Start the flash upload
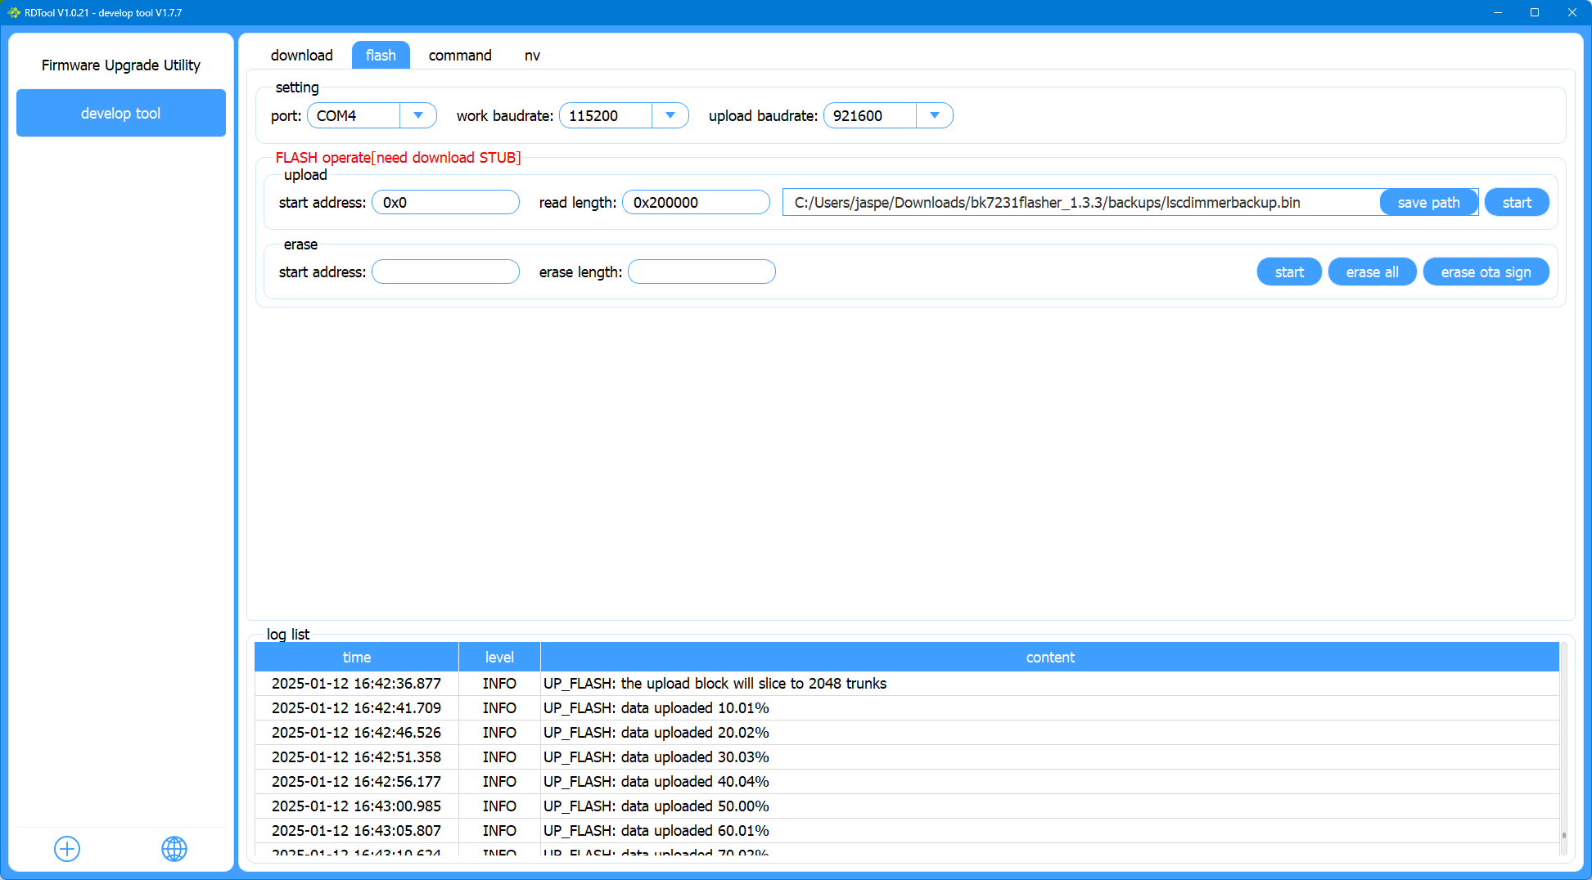Viewport: 1592px width, 880px height. coord(1517,202)
